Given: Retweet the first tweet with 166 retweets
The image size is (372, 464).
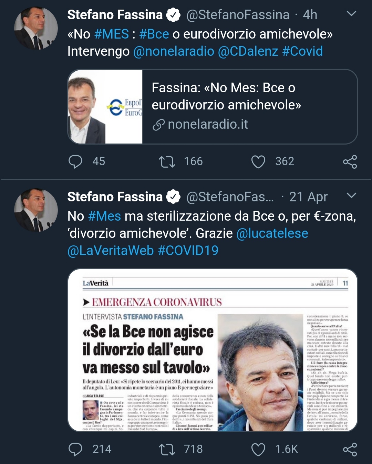Looking at the screenshot, I should pos(167,161).
